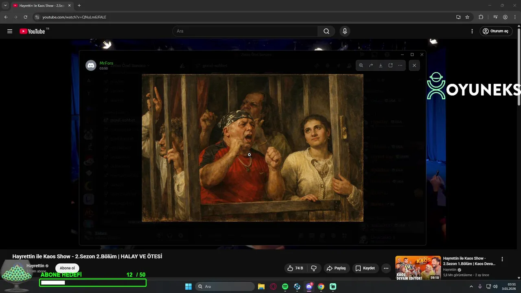Focus the YouTube search field
This screenshot has width=521, height=293.
tap(245, 31)
